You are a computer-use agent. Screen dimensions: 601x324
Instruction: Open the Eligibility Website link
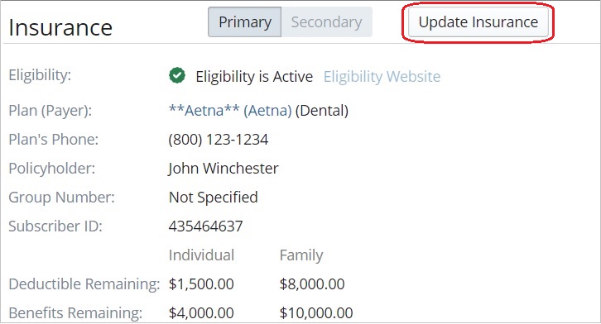[382, 77]
